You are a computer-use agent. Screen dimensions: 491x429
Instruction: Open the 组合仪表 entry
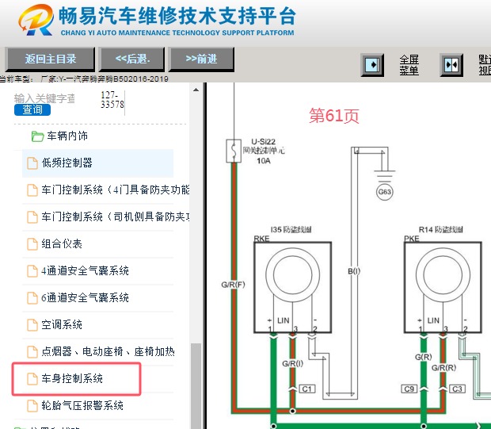pyautogui.click(x=62, y=244)
